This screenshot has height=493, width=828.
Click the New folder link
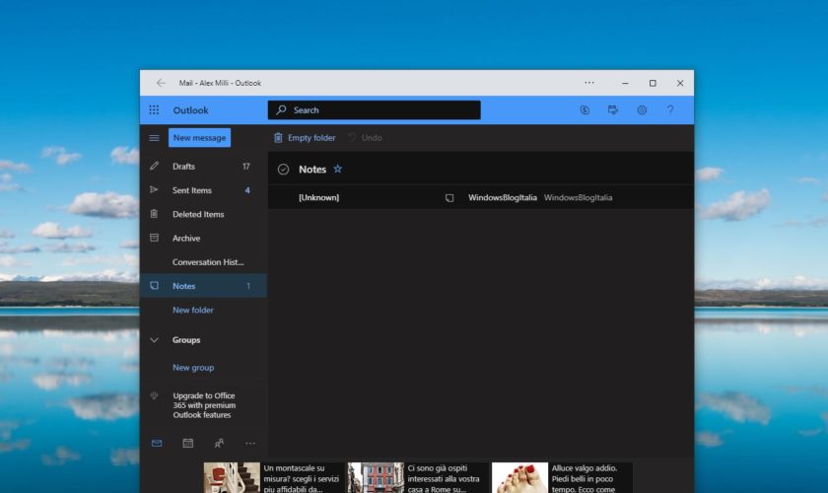(x=193, y=310)
